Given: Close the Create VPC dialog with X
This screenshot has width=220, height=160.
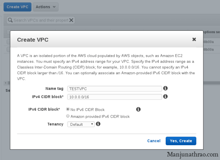Looking at the screenshot, I should click(194, 39).
